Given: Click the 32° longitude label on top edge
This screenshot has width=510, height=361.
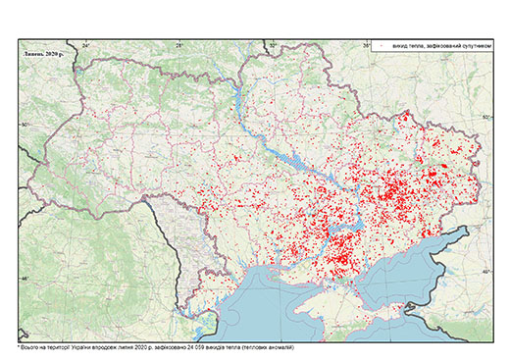Looking at the screenshot, I should tap(273, 45).
